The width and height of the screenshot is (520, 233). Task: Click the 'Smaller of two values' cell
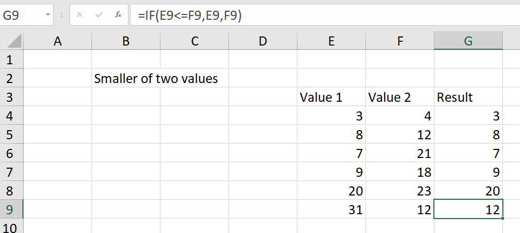click(x=156, y=79)
